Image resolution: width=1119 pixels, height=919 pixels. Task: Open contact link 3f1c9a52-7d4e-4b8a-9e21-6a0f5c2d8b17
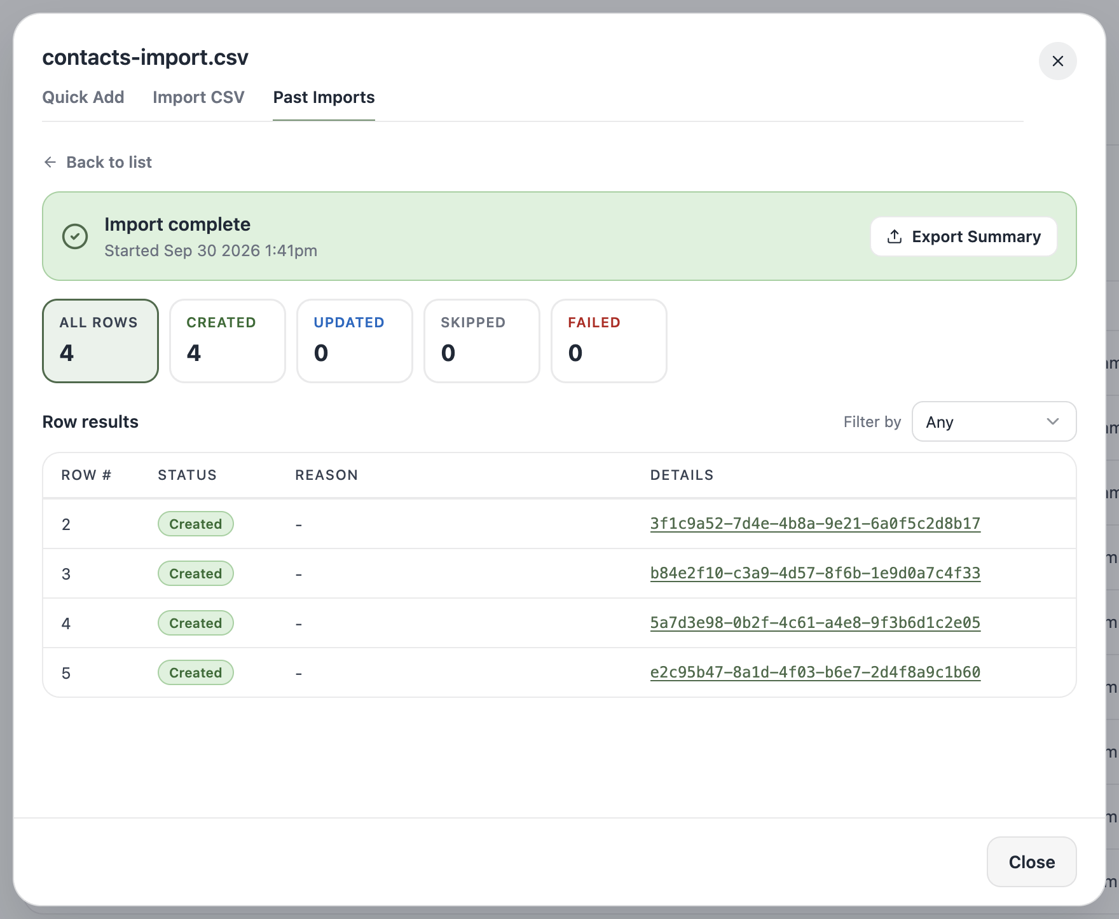click(815, 524)
